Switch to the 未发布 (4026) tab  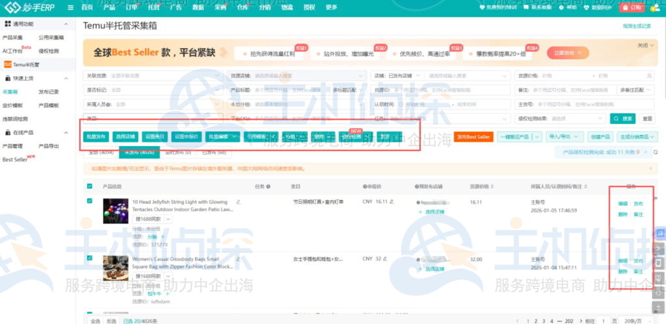point(139,152)
